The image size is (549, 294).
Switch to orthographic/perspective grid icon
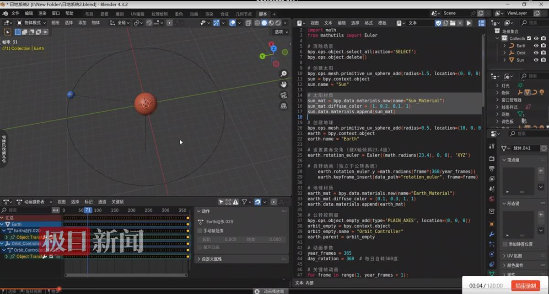[x=284, y=106]
